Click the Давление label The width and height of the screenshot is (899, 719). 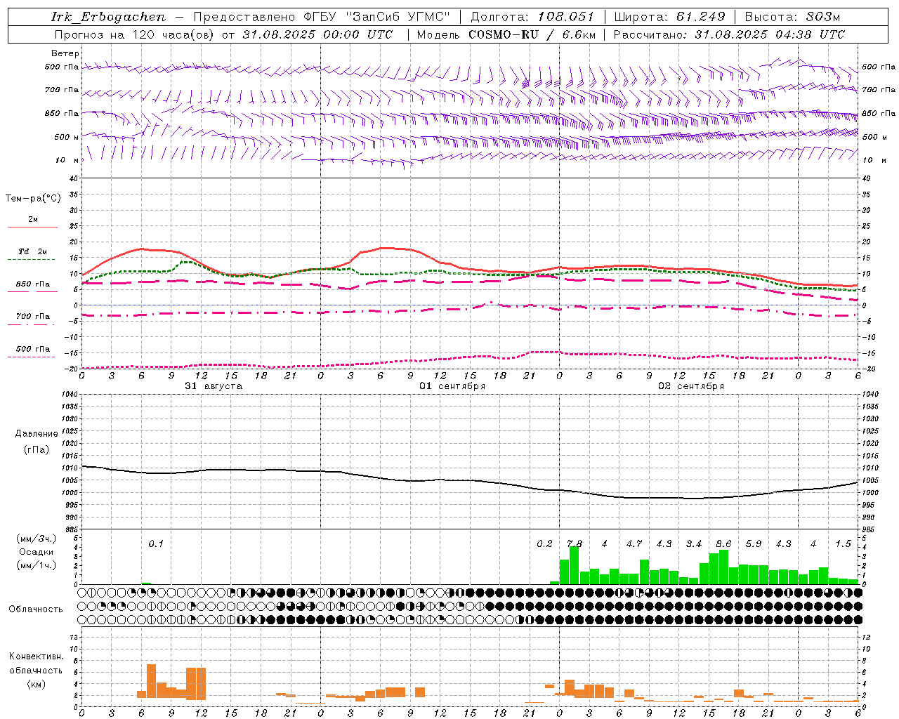pyautogui.click(x=37, y=434)
